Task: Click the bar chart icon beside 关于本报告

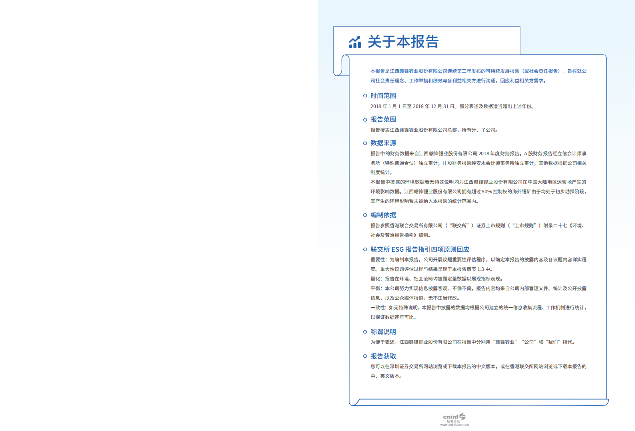Action: point(355,42)
